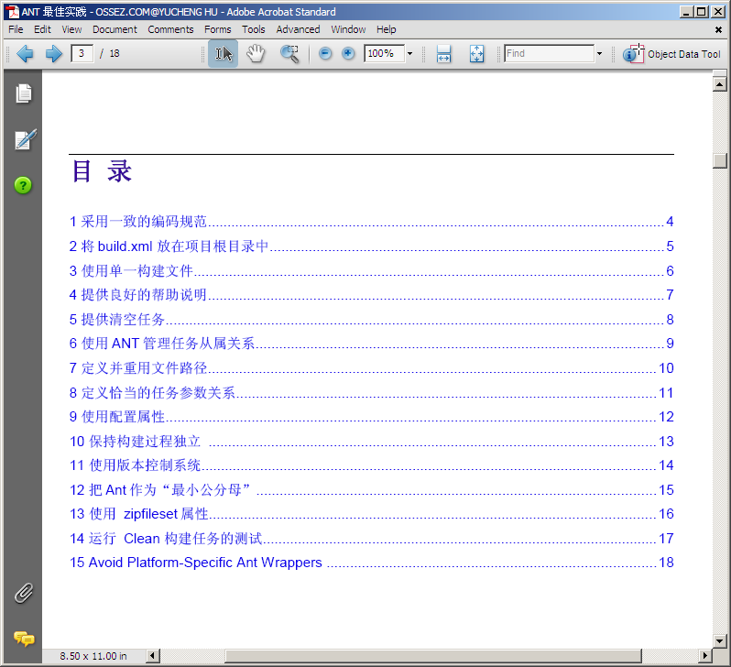Expand the zoom percentage dropdown
Image resolution: width=731 pixels, height=667 pixels.
[x=409, y=54]
